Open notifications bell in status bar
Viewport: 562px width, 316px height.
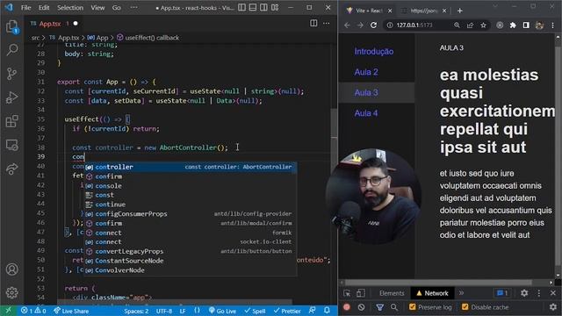(327, 311)
